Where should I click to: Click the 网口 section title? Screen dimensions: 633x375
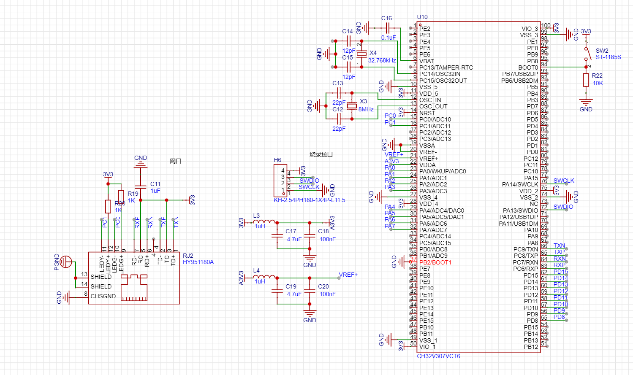click(176, 161)
